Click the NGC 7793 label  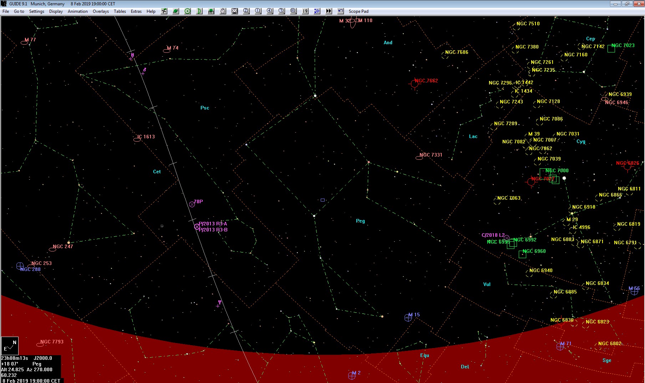pos(52,342)
